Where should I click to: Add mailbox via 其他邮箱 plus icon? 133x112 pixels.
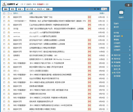coord(130,62)
